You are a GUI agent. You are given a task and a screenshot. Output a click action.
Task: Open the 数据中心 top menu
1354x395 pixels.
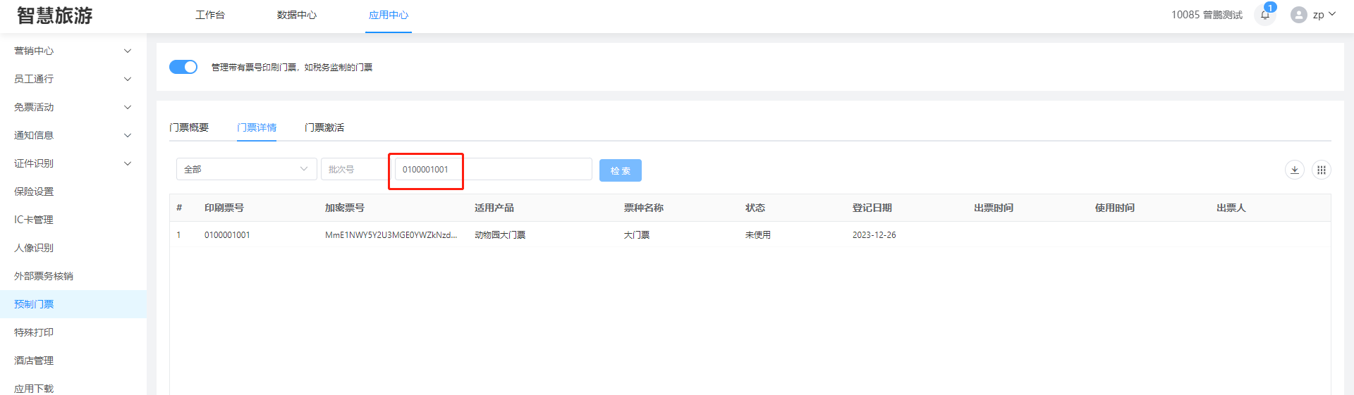(x=297, y=15)
